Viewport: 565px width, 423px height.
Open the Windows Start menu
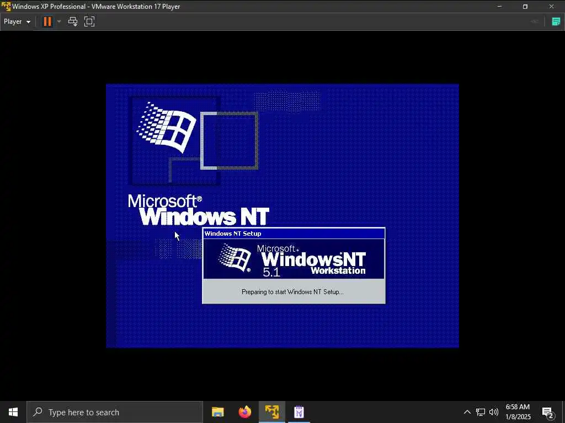(13, 412)
